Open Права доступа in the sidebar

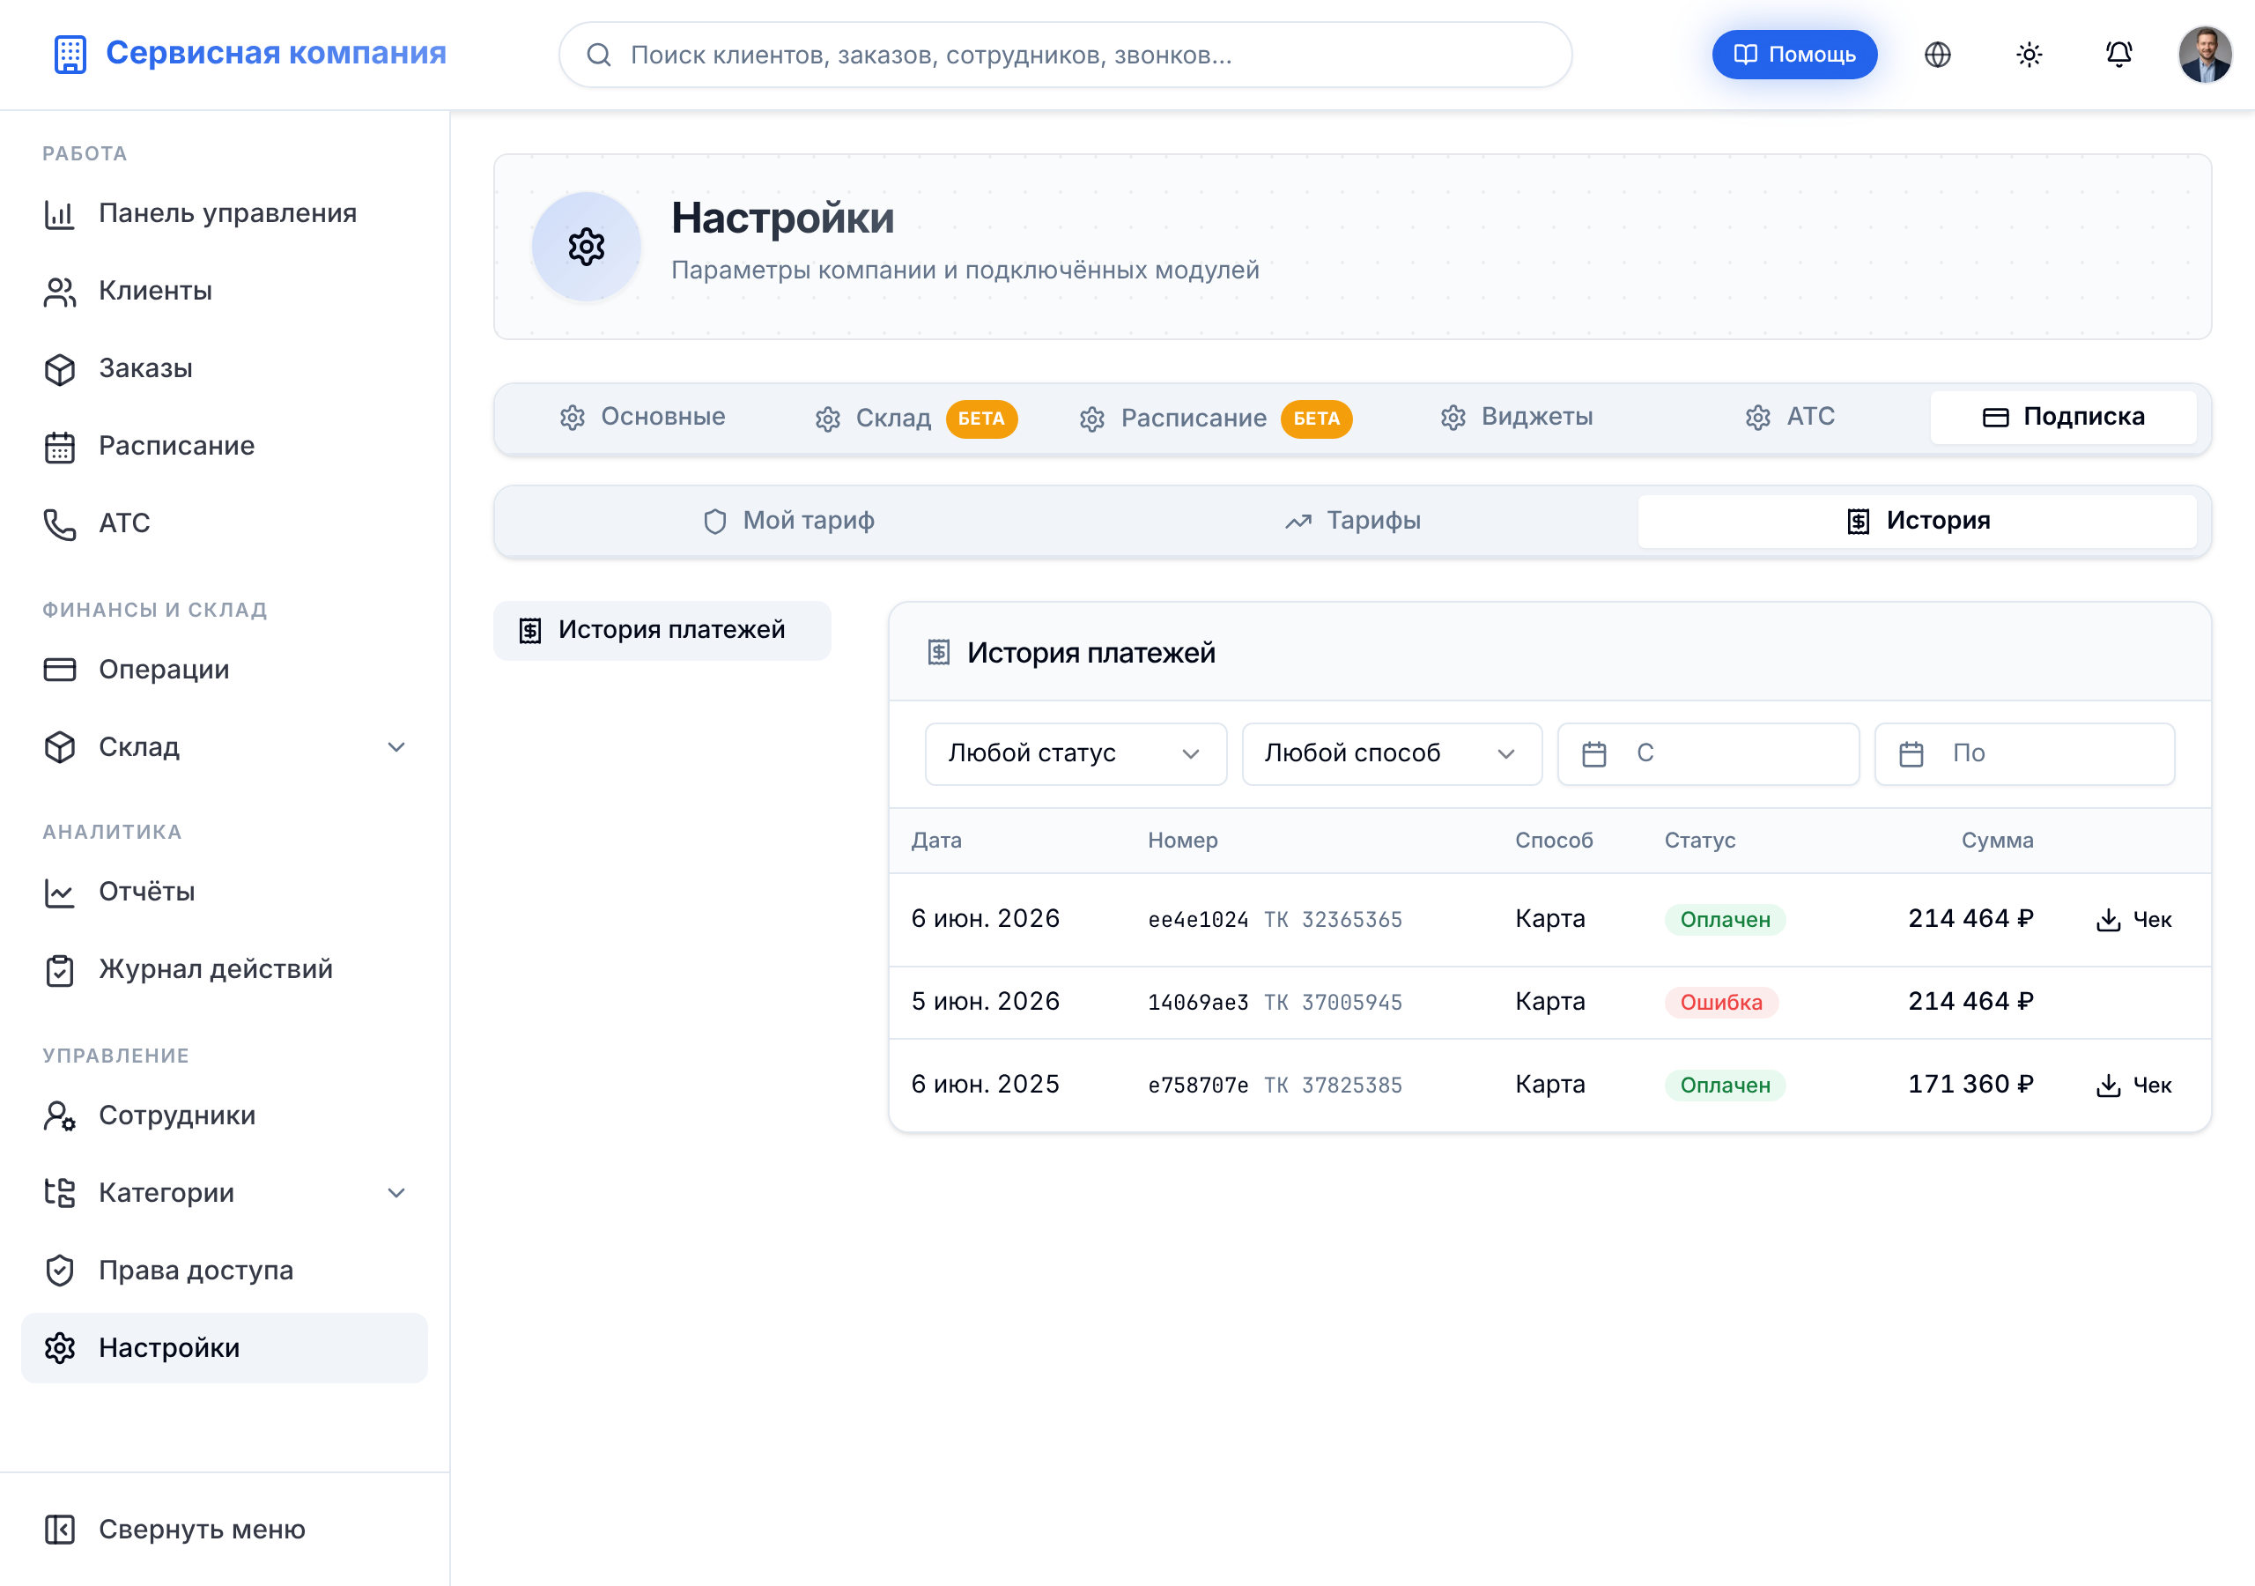224,1271
